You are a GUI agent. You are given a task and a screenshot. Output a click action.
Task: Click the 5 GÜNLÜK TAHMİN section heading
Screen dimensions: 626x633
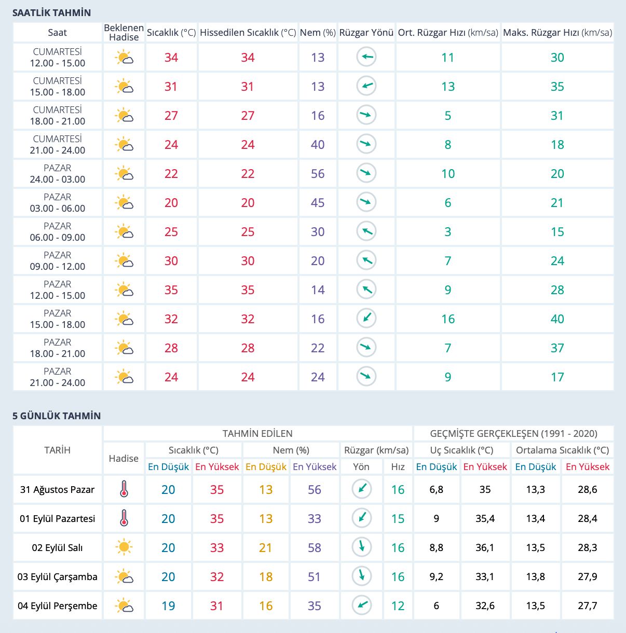57,416
